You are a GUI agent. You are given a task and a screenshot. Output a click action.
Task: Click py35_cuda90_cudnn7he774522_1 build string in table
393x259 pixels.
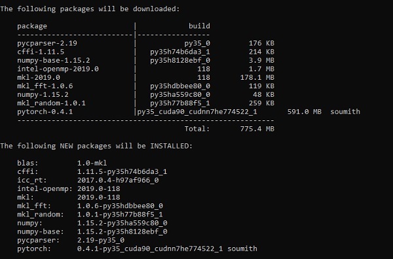[x=197, y=112]
